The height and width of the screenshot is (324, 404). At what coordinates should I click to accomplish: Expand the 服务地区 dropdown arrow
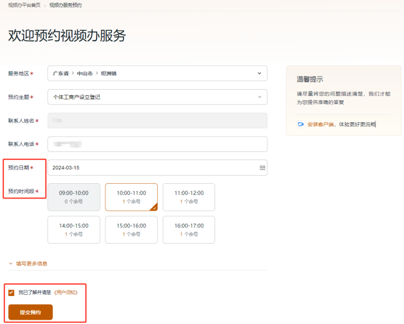(x=259, y=74)
